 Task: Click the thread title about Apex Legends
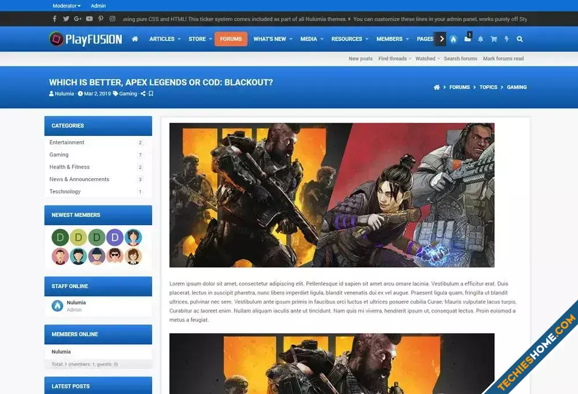[161, 82]
